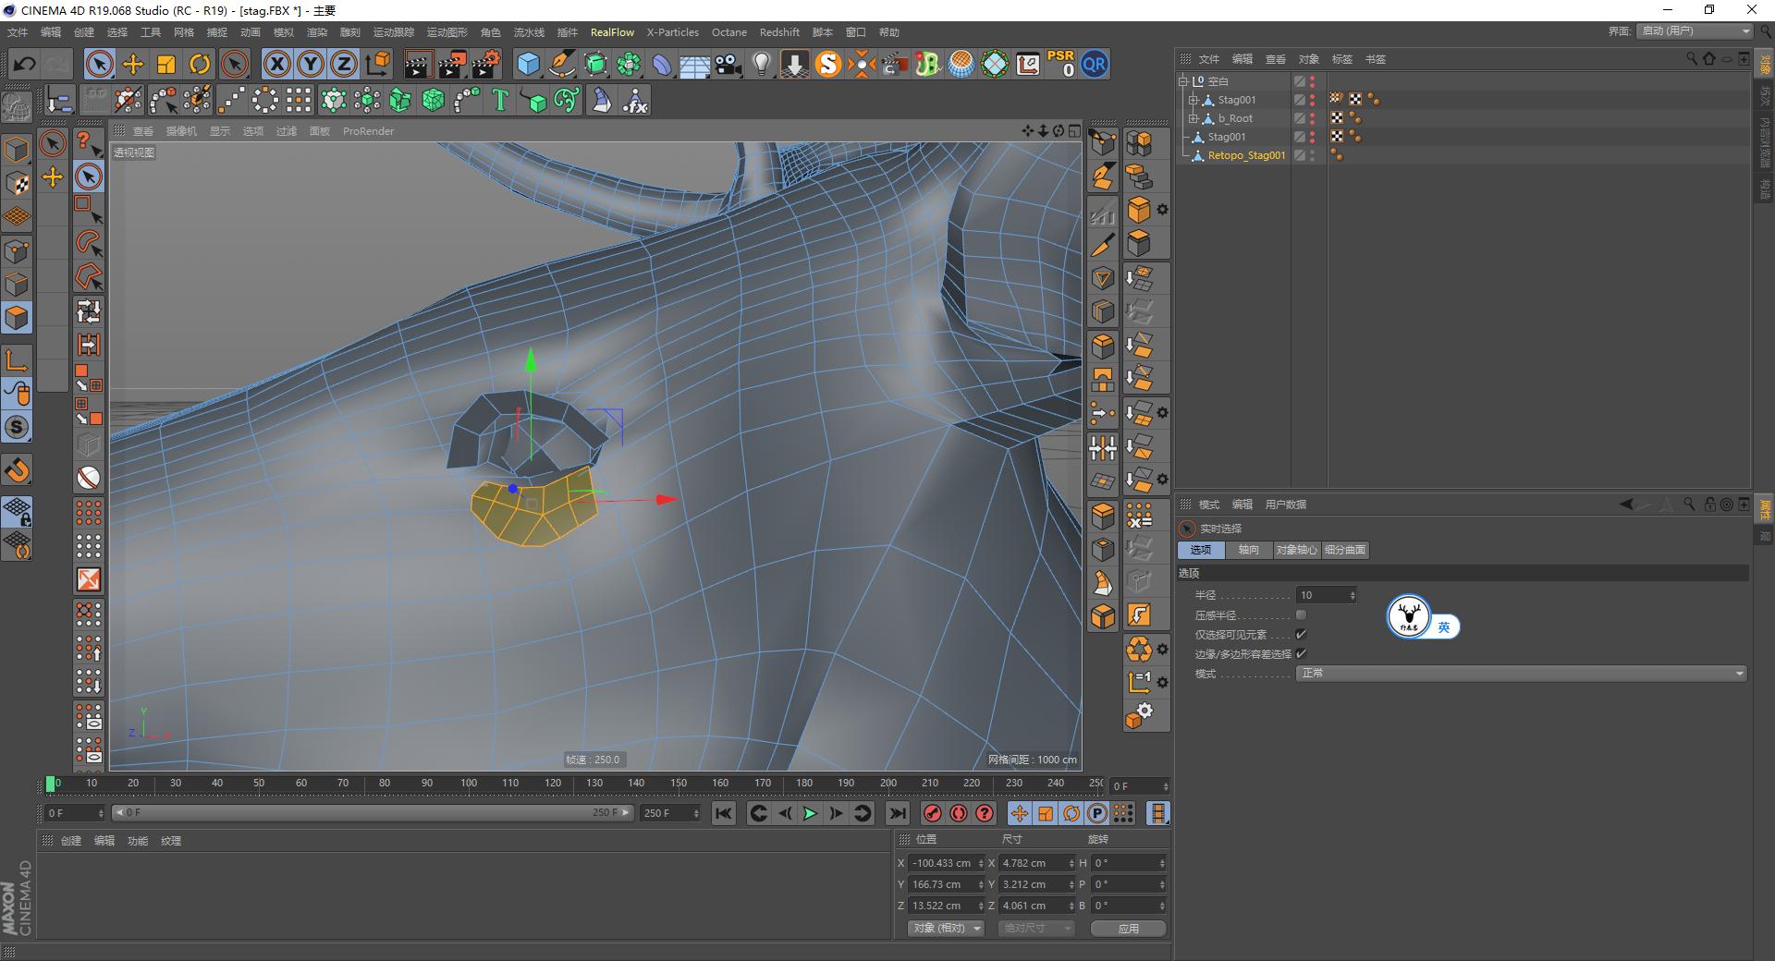Image resolution: width=1775 pixels, height=961 pixels.
Task: Select the Scale tool
Action: [166, 64]
